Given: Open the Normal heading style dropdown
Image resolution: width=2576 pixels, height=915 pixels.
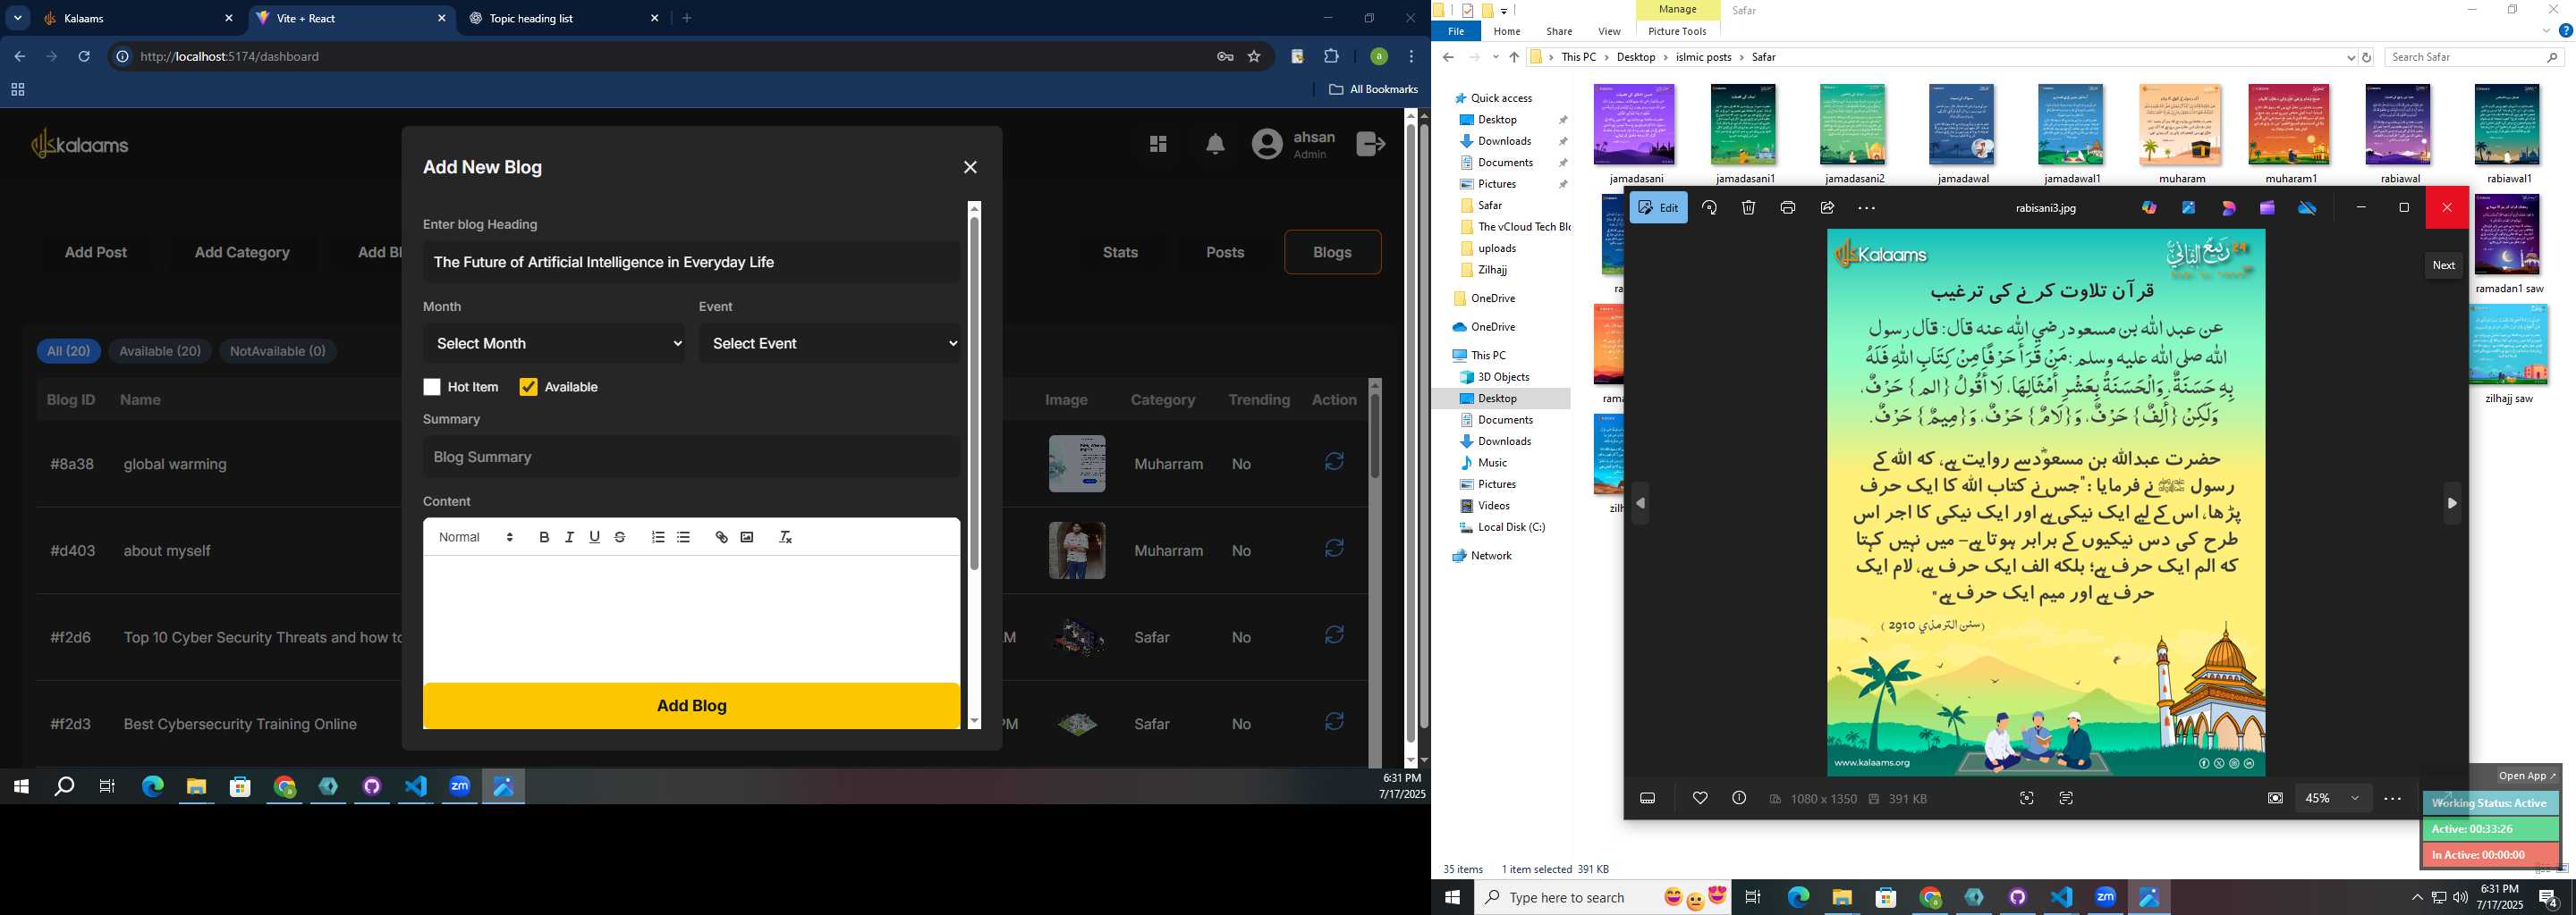Looking at the screenshot, I should point(476,537).
